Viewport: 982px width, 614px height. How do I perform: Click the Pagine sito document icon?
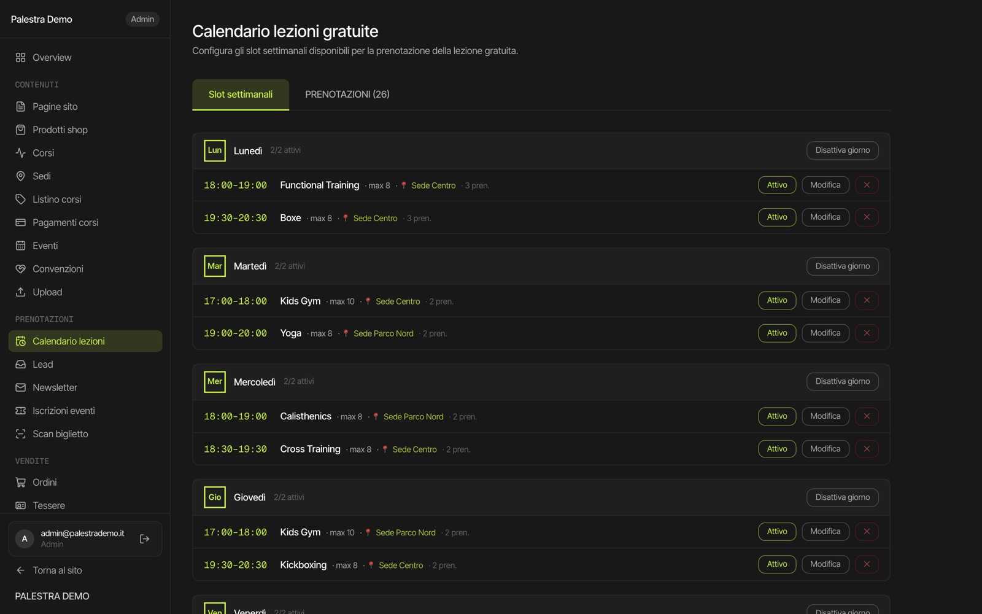pyautogui.click(x=20, y=107)
